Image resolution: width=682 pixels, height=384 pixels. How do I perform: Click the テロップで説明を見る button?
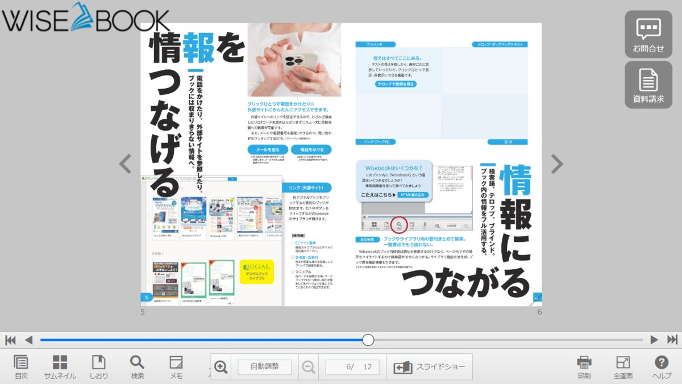point(396,84)
